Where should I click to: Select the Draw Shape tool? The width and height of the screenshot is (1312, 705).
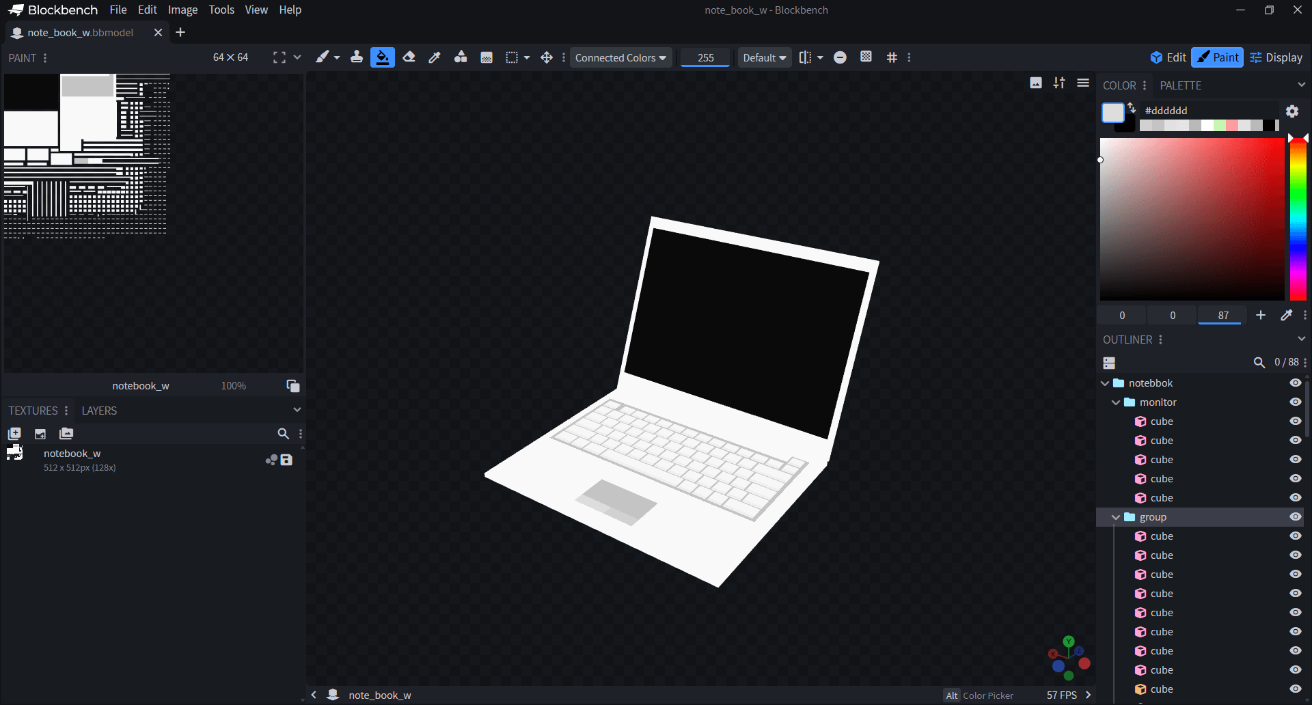[461, 57]
